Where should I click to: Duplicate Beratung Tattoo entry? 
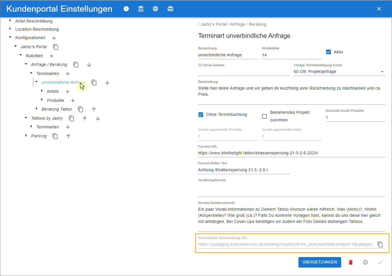pos(80,109)
